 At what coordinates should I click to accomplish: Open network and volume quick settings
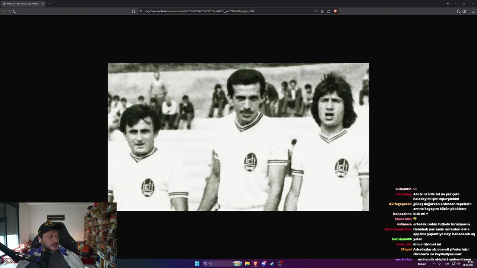click(x=456, y=264)
